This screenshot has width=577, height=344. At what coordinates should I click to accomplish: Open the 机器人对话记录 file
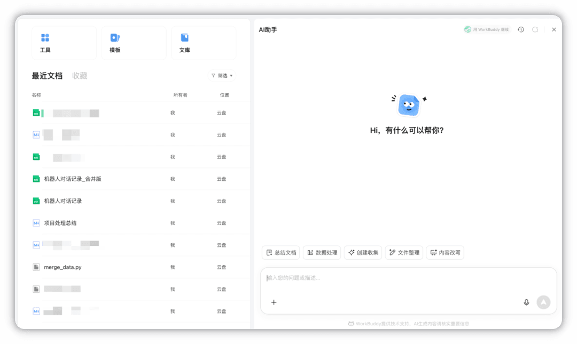point(63,201)
